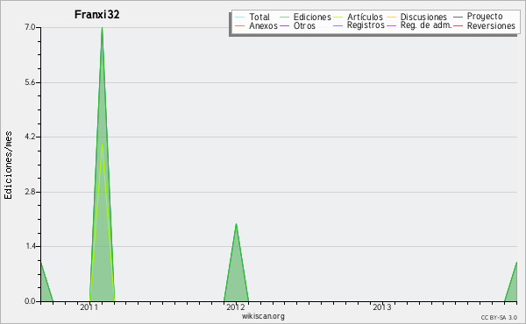Click the Ediciones/mes axis title

(8, 166)
